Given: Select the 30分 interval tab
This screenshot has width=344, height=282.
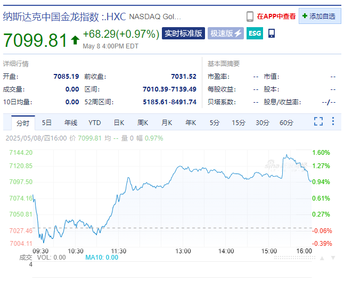Looking at the screenshot, I should (x=263, y=122).
